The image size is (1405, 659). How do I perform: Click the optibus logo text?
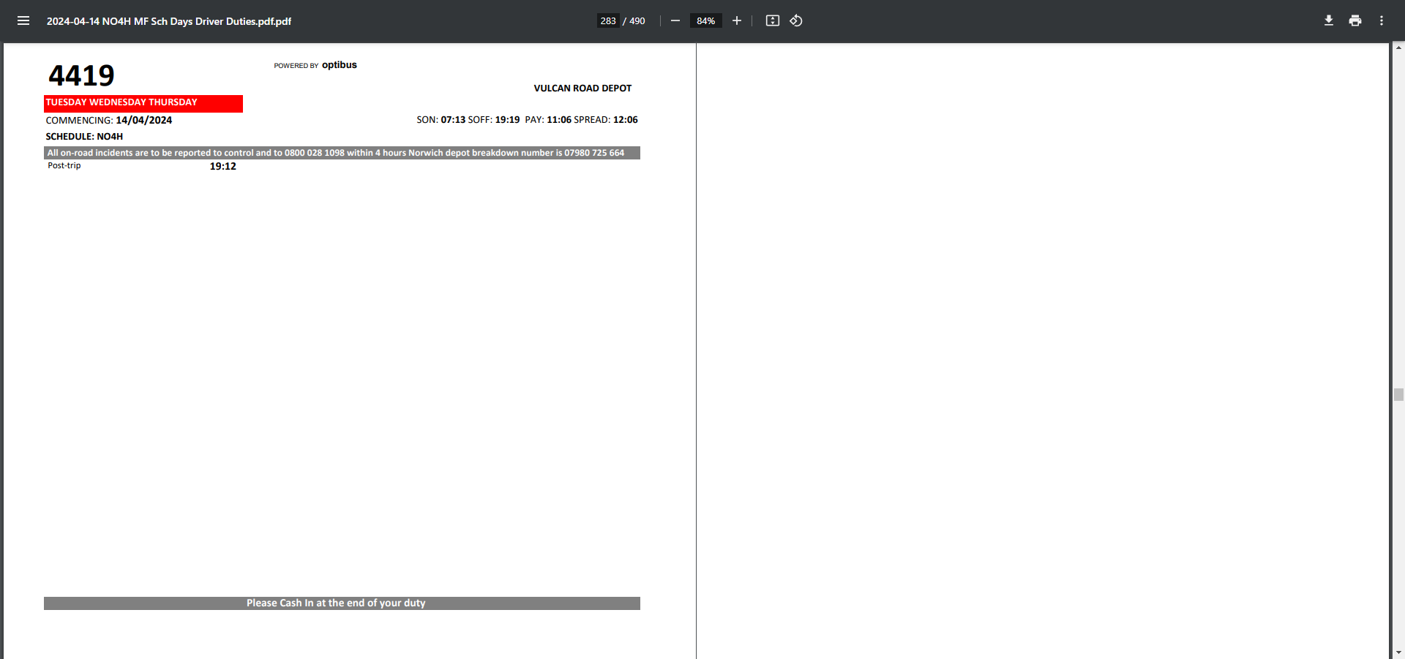(x=339, y=65)
